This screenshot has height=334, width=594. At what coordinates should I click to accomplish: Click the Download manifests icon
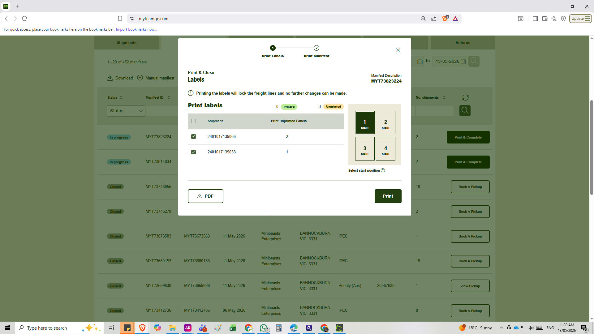coord(110,78)
